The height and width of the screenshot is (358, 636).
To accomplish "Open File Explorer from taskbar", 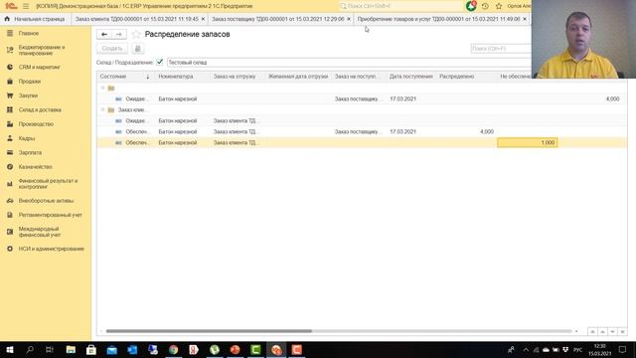I will tap(71, 349).
